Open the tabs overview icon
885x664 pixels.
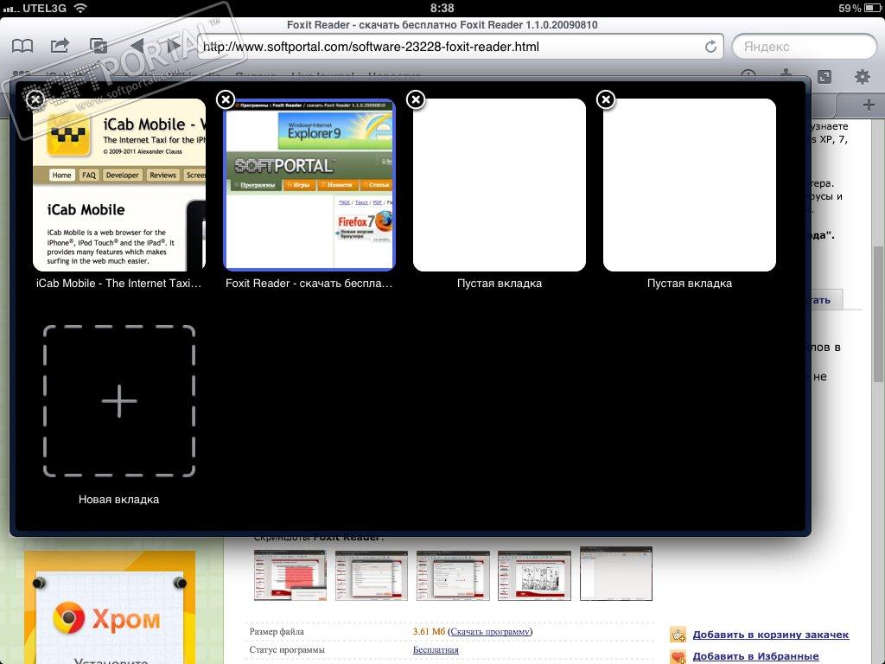pos(99,46)
